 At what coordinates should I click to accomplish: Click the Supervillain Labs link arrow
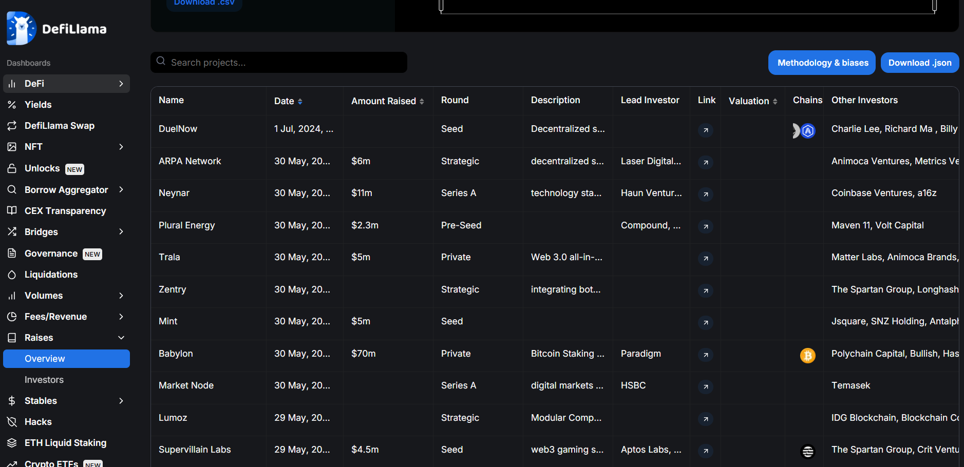pyautogui.click(x=706, y=451)
